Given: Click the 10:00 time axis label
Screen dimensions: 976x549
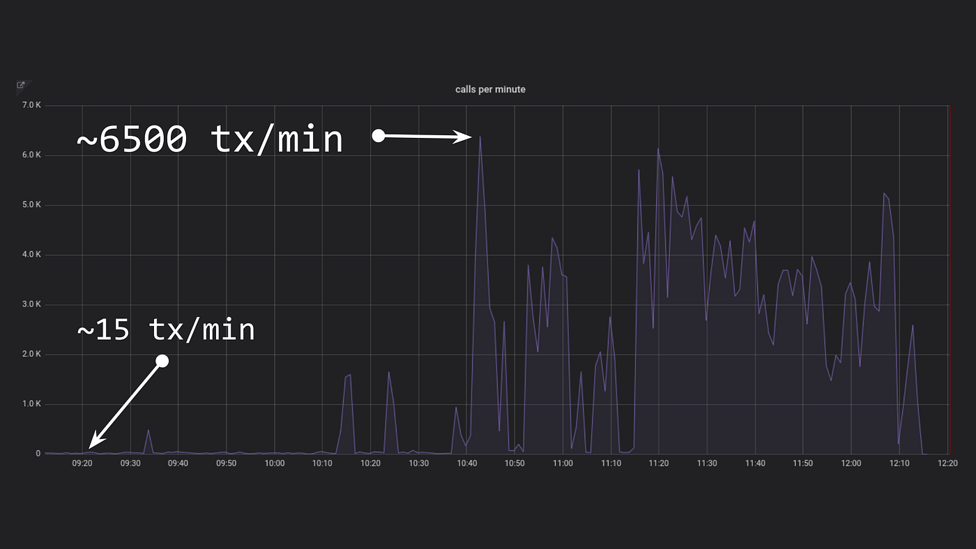Looking at the screenshot, I should (275, 463).
